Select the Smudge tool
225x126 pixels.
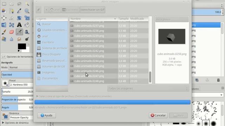[x=19, y=39]
